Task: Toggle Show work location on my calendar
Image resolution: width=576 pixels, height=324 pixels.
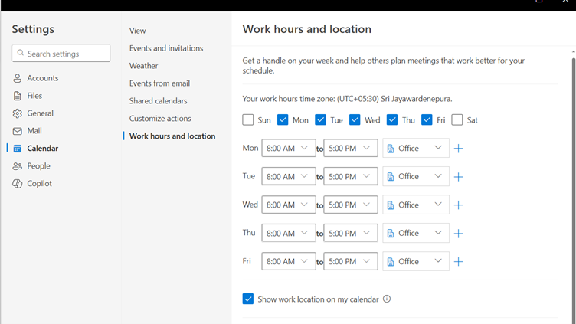Action: coord(248,299)
